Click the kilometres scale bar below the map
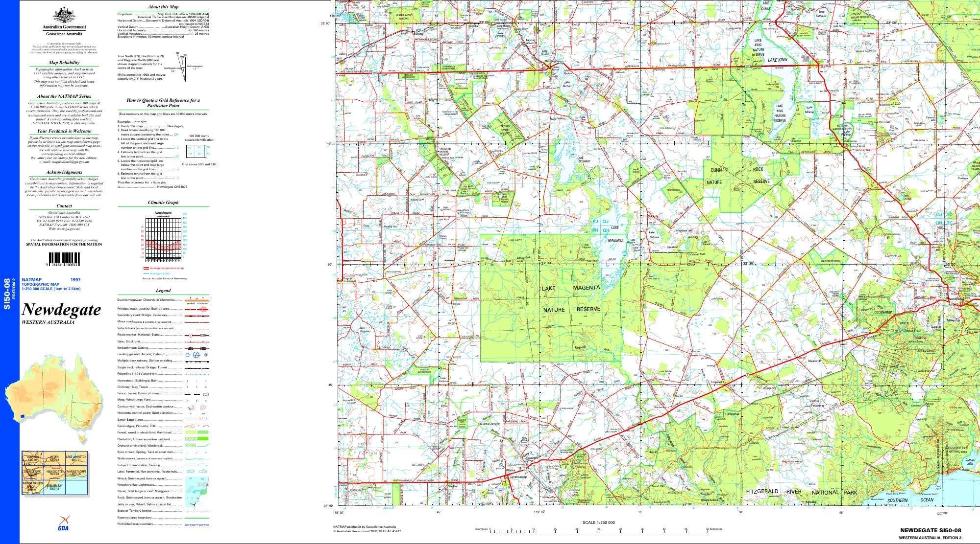The height and width of the screenshot is (544, 980). pyautogui.click(x=599, y=530)
